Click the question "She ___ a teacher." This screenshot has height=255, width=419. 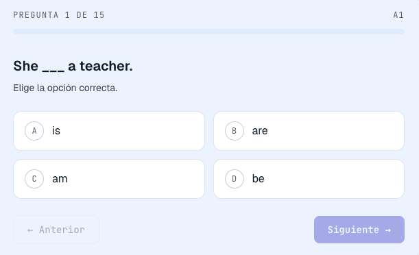coord(73,66)
